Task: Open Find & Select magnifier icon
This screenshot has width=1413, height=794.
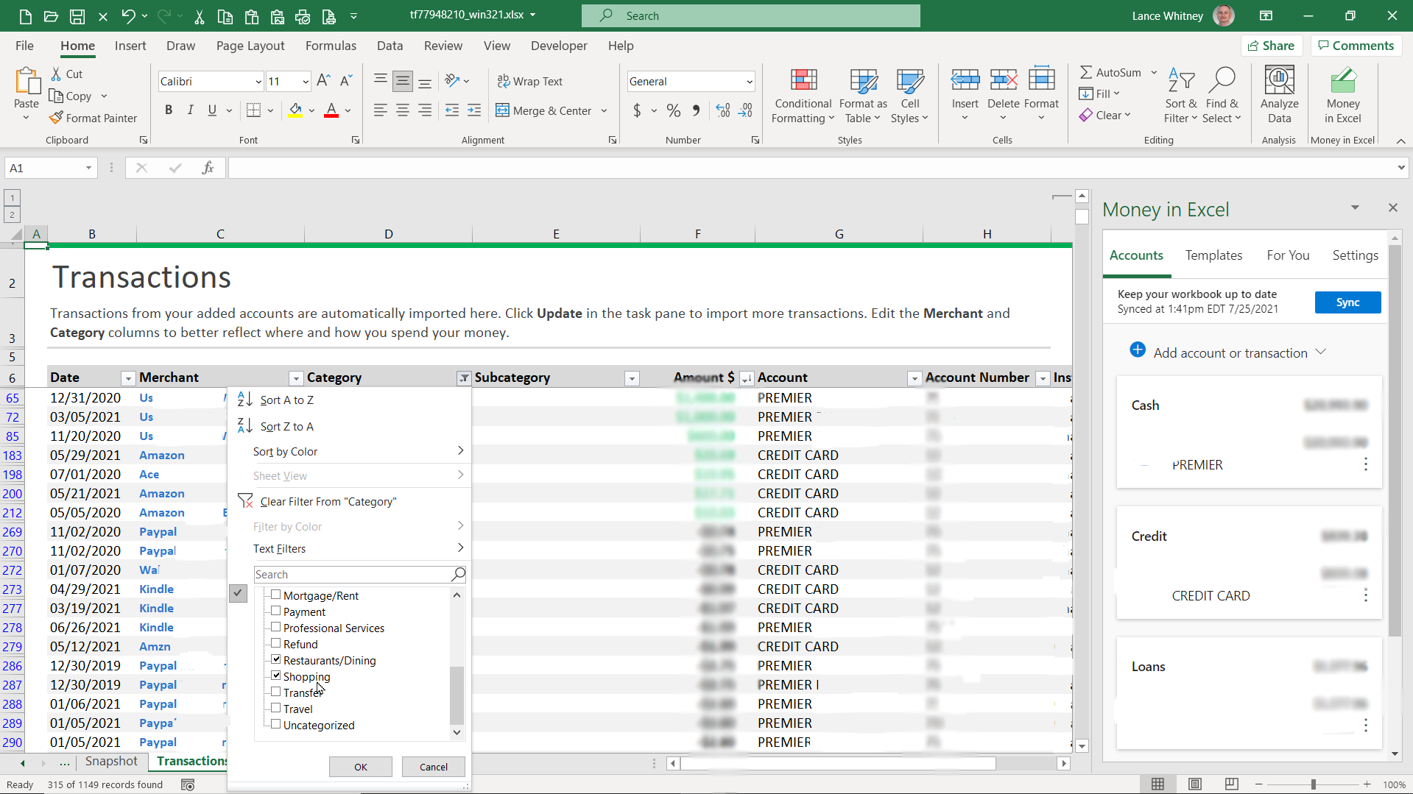Action: (x=1222, y=79)
